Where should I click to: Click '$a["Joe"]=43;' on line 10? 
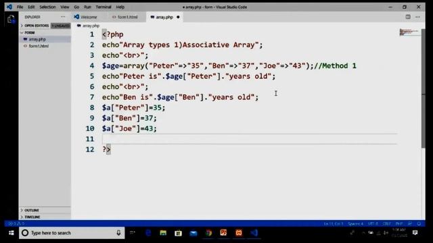coord(129,129)
